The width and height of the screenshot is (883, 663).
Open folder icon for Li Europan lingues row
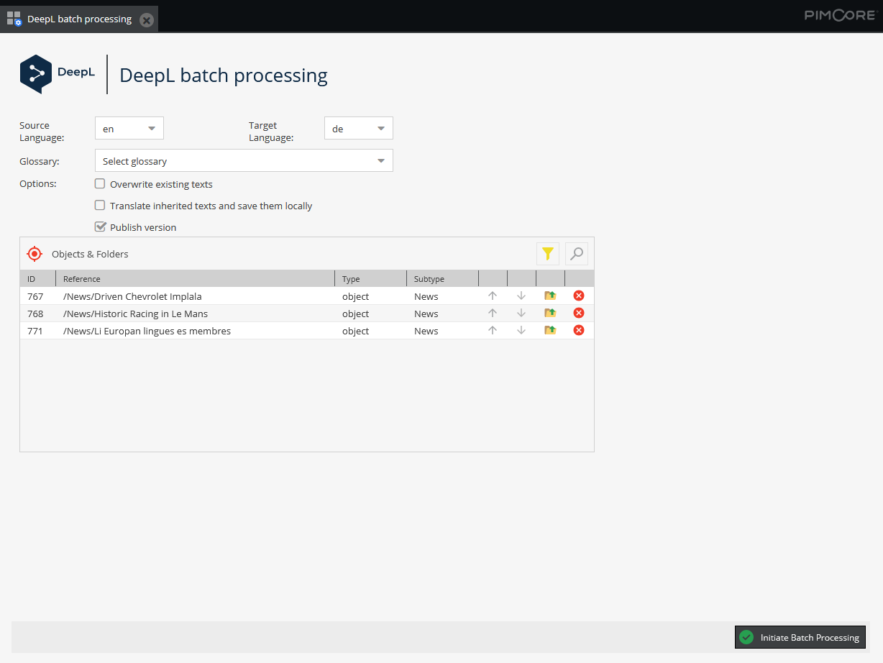(550, 330)
